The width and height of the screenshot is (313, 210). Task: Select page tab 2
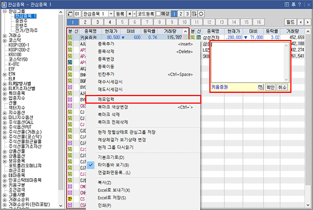[x=85, y=22]
